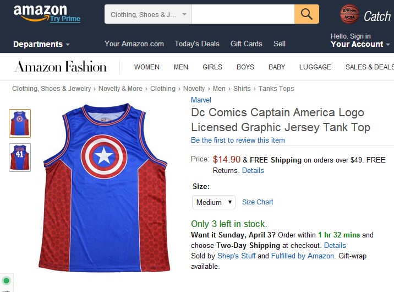This screenshot has height=292, width=394.
Task: Click 'Be the first to review this item'
Action: click(x=238, y=140)
